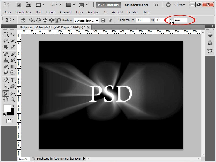The width and height of the screenshot is (216, 162).
Task: Open the 3D menu
Action: [105, 12]
